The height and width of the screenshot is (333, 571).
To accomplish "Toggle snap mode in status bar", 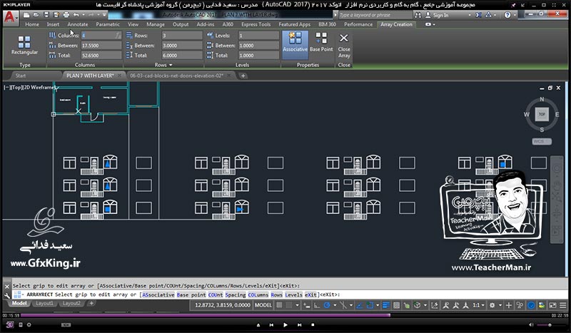I will click(289, 305).
